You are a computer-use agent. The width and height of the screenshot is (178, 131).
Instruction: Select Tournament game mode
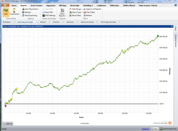click(14, 12)
